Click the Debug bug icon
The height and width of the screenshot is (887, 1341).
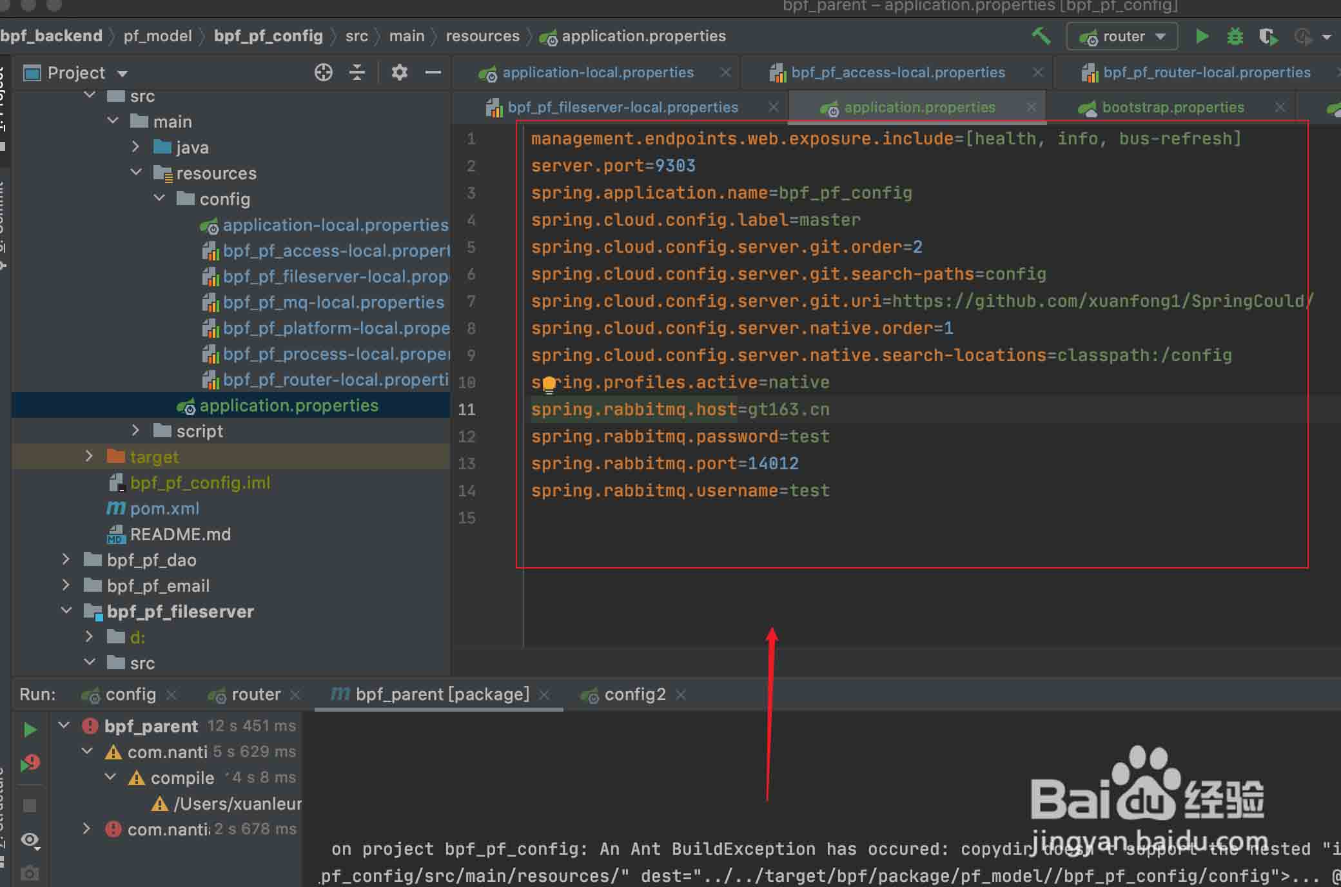click(1235, 36)
